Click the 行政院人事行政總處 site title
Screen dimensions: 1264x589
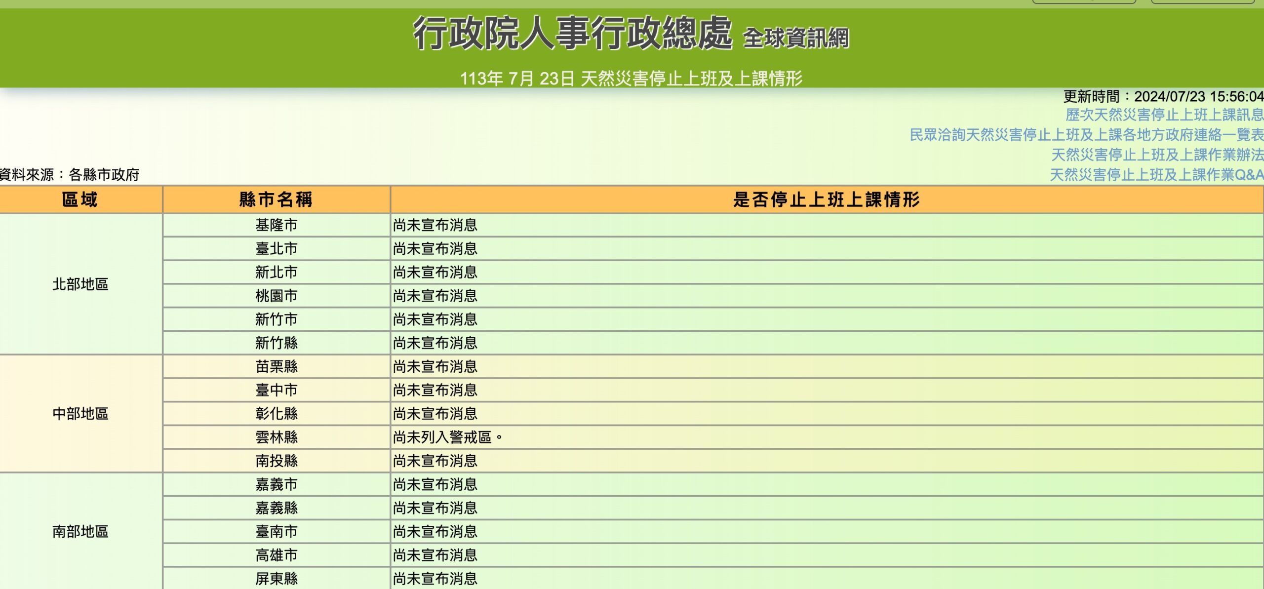pos(573,33)
